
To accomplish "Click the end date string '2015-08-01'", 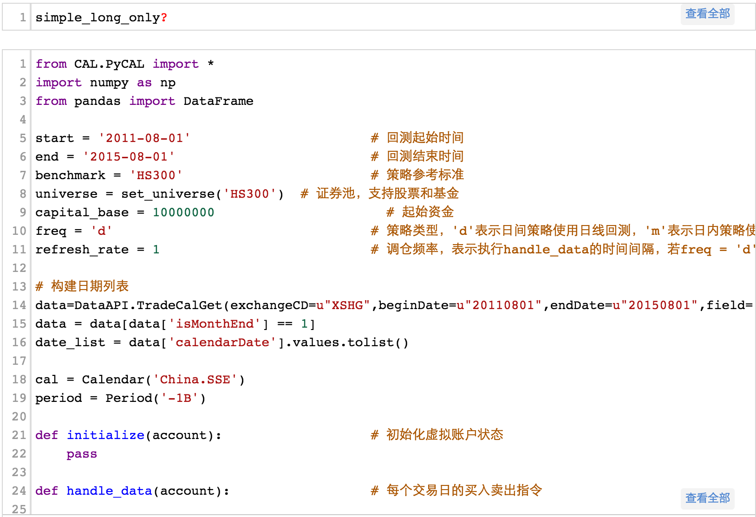I will coord(129,157).
